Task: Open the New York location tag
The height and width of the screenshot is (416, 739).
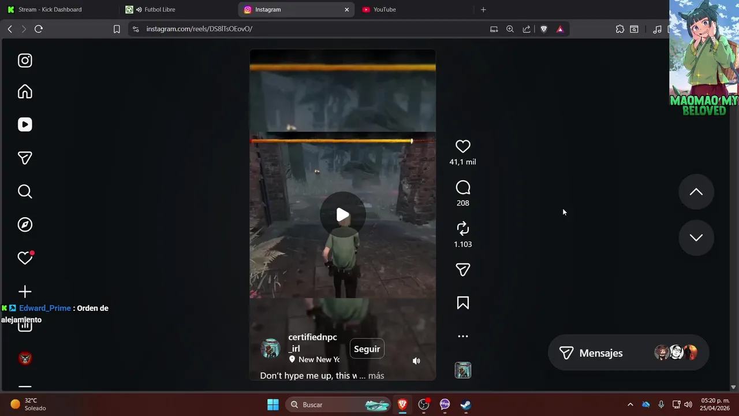Action: tap(314, 359)
